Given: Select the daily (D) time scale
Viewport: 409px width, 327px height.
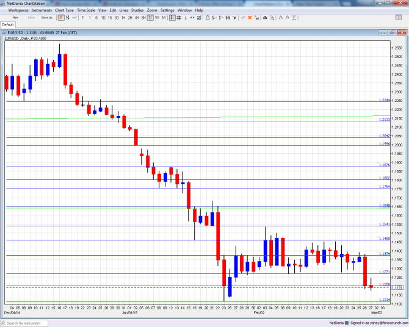Looking at the screenshot, I should (x=150, y=18).
